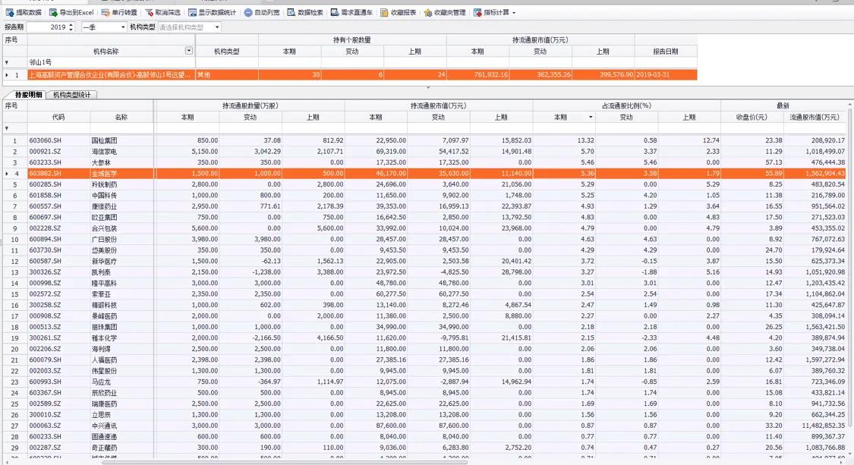
Task: Switch to the 机构类型统计 tab
Action: (x=73, y=95)
